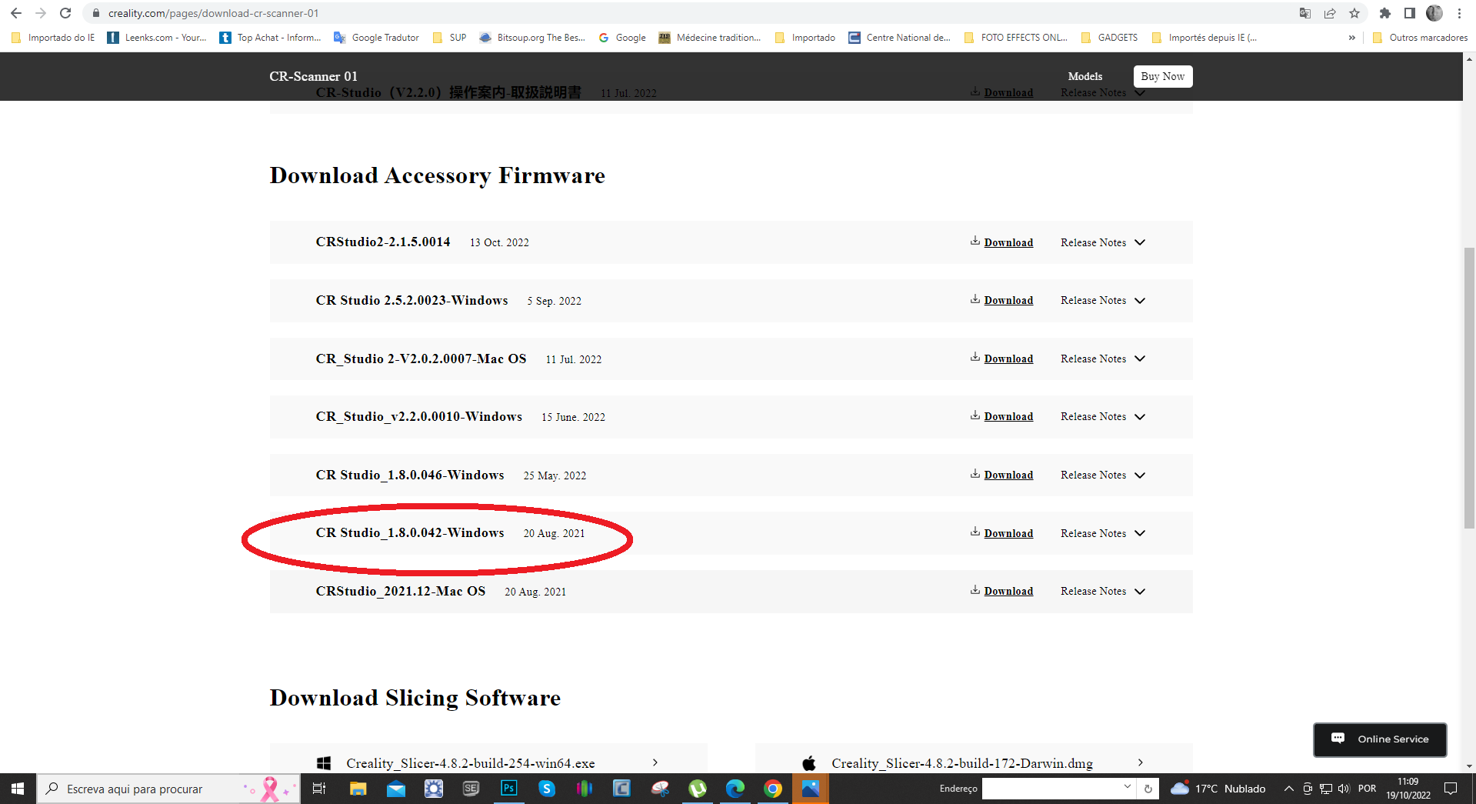Click the translate page icon in address bar
This screenshot has height=804, width=1476.
click(1305, 13)
